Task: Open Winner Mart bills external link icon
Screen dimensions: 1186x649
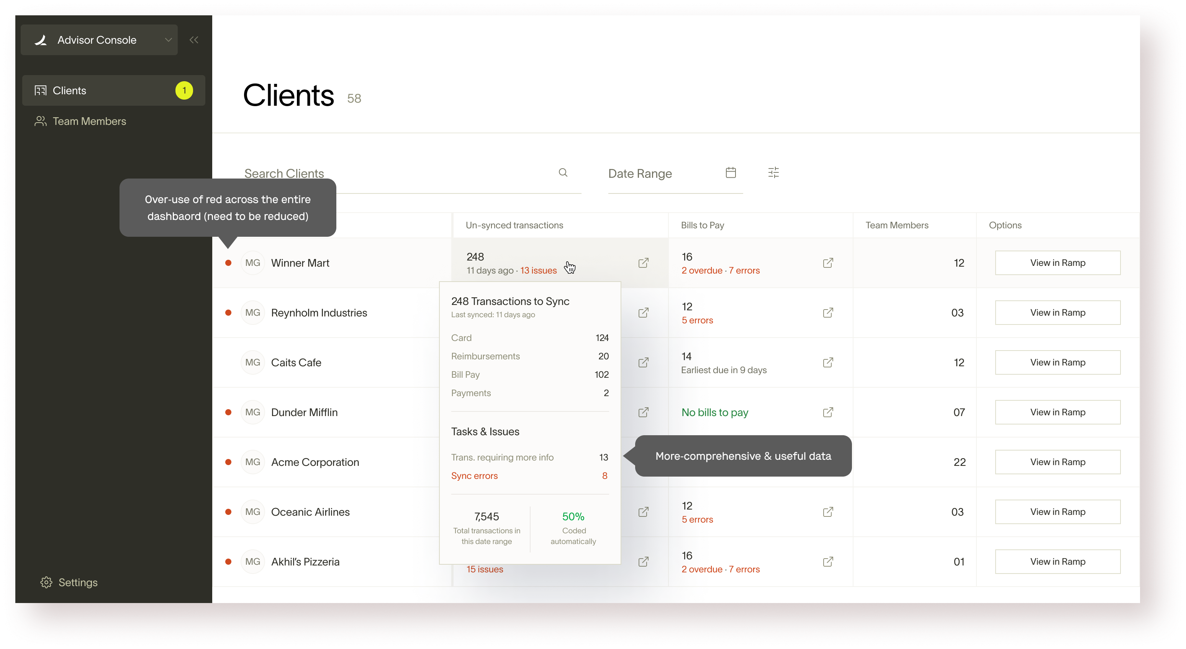Action: click(828, 263)
